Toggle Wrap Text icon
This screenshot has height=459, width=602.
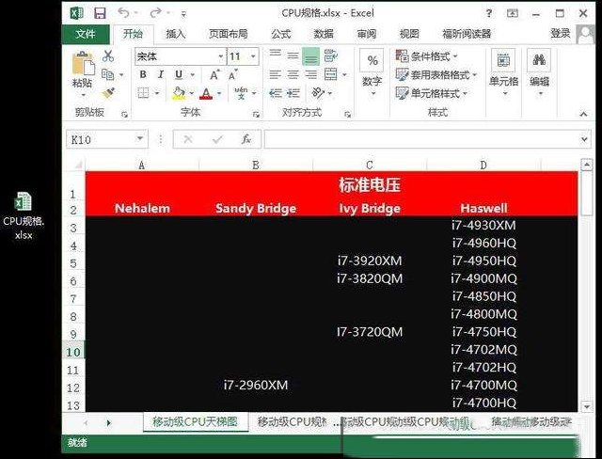tap(330, 55)
